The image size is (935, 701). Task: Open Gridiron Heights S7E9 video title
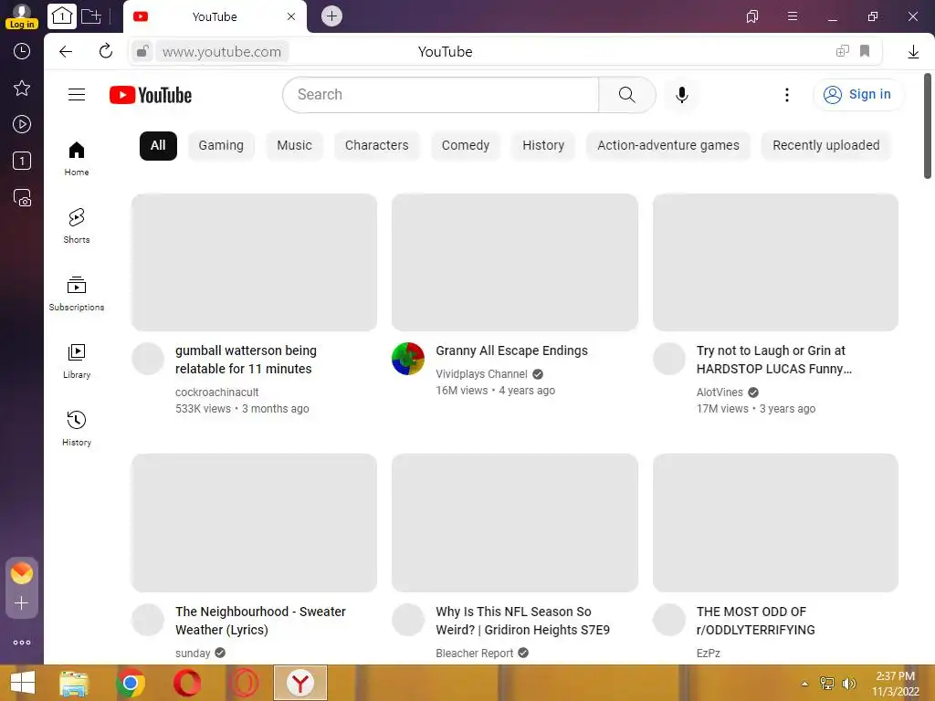[522, 621]
